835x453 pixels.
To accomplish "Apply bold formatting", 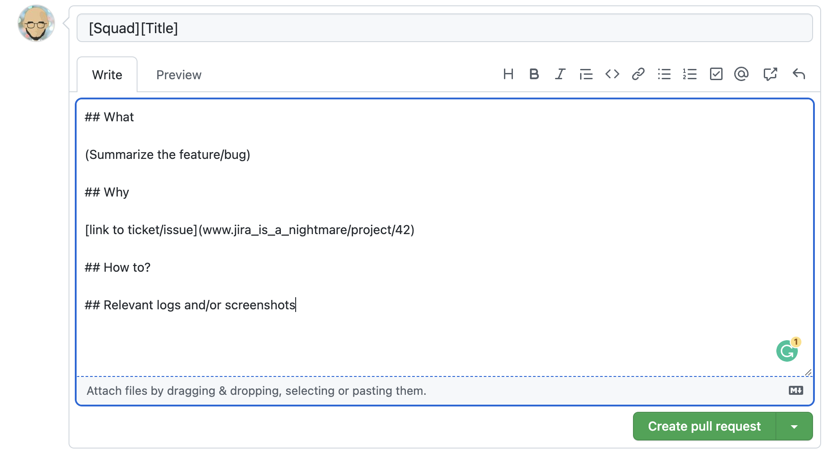I will coord(534,74).
